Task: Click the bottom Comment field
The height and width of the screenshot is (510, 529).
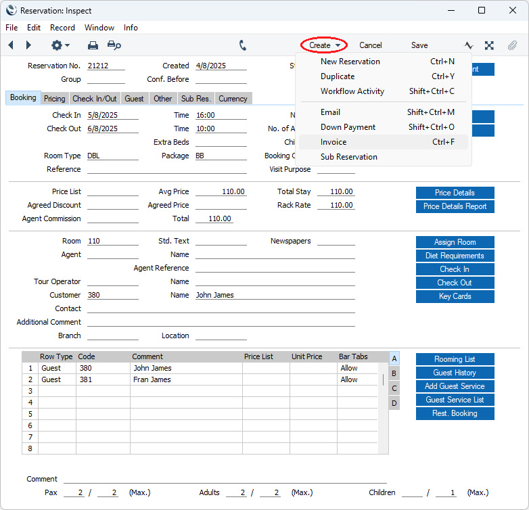Action: click(x=225, y=479)
